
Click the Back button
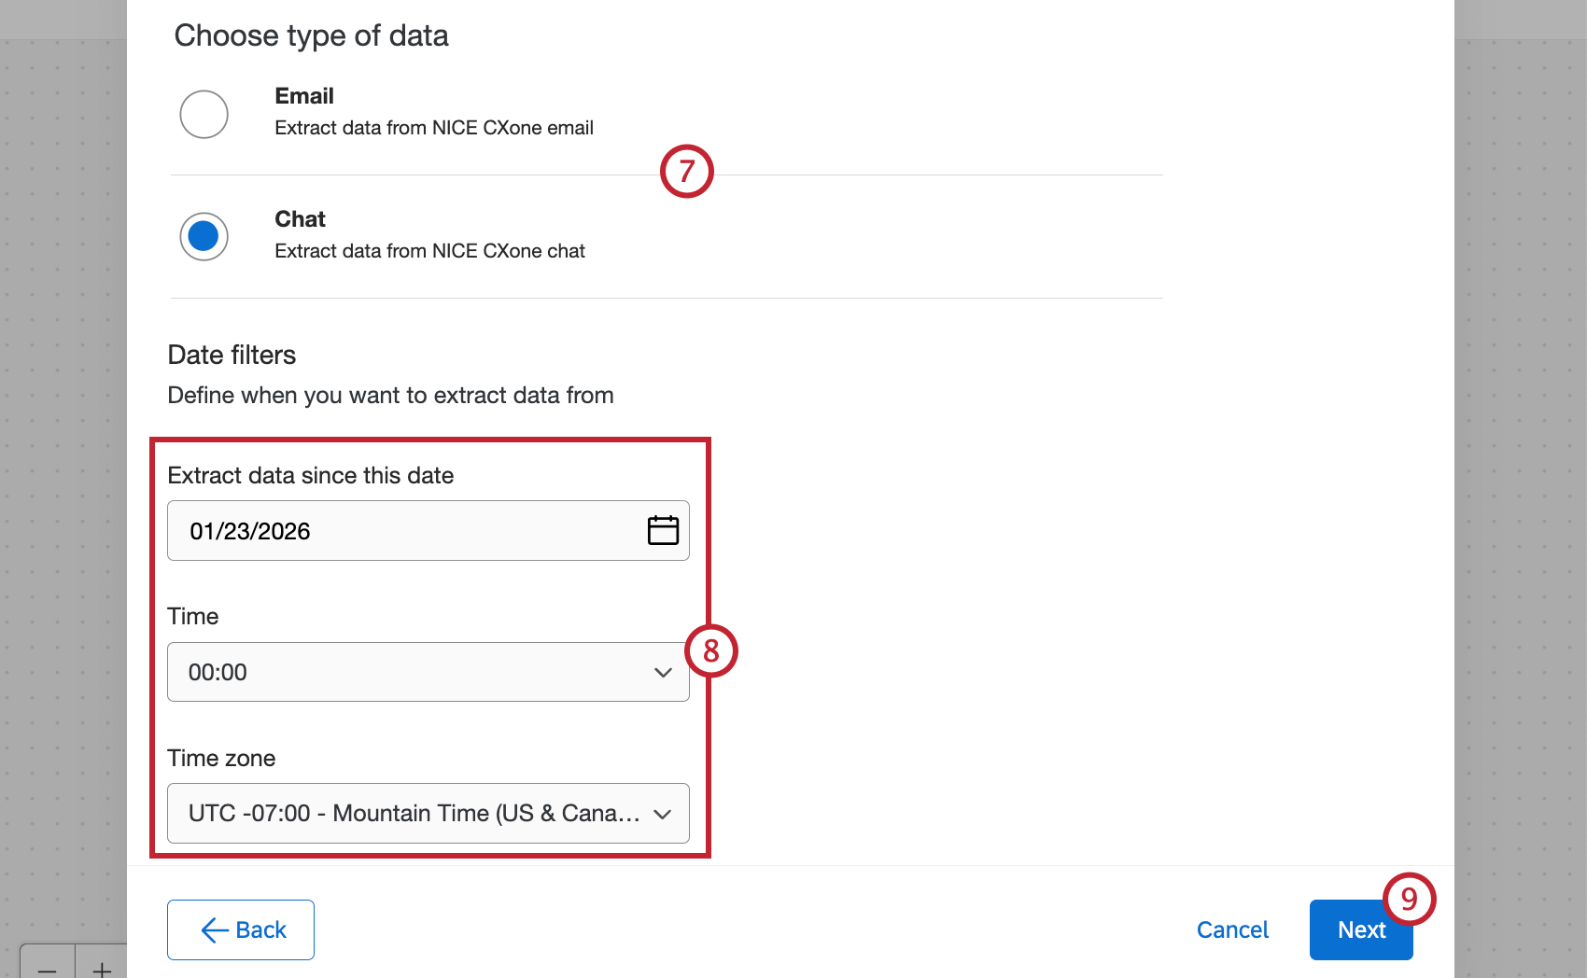(x=241, y=929)
